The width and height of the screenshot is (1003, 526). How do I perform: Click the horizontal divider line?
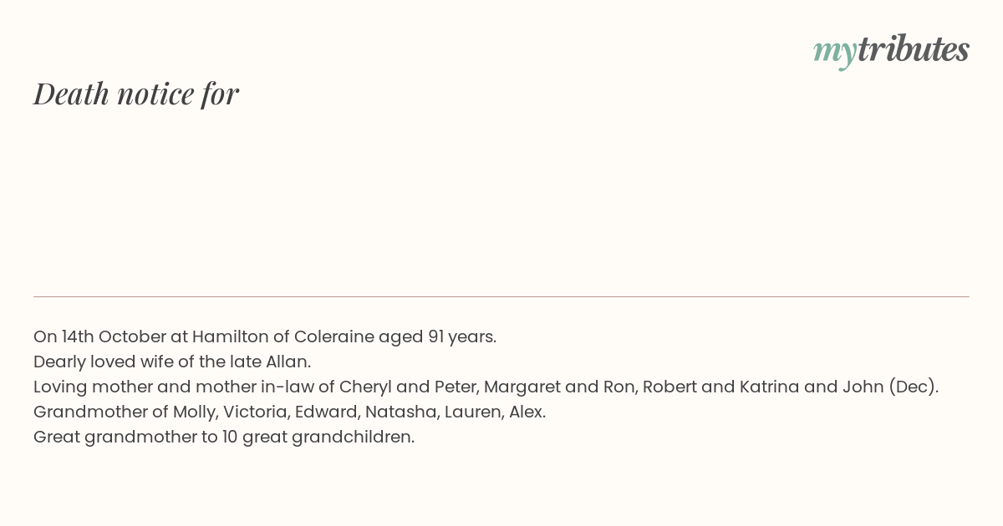(501, 296)
